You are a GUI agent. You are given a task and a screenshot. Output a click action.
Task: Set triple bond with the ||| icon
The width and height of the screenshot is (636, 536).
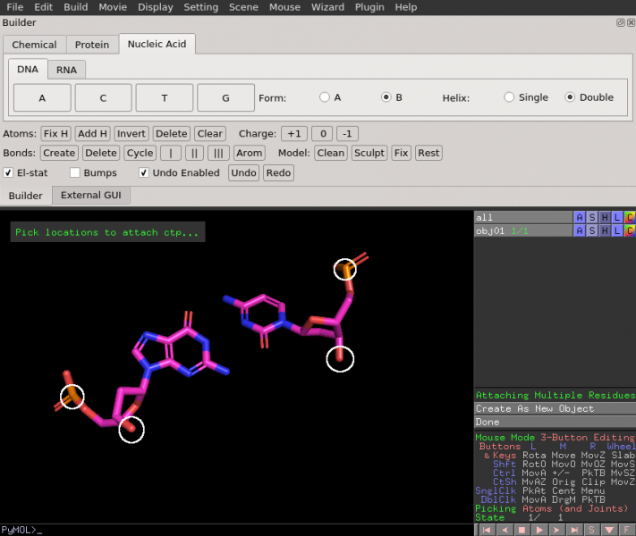click(218, 153)
